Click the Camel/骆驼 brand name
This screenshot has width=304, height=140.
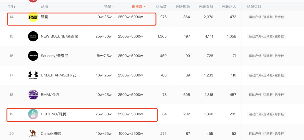pyautogui.click(x=51, y=134)
